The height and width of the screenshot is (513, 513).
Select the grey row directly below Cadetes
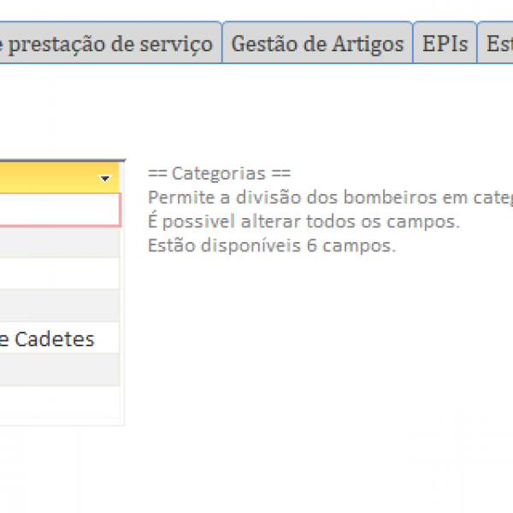(58, 370)
